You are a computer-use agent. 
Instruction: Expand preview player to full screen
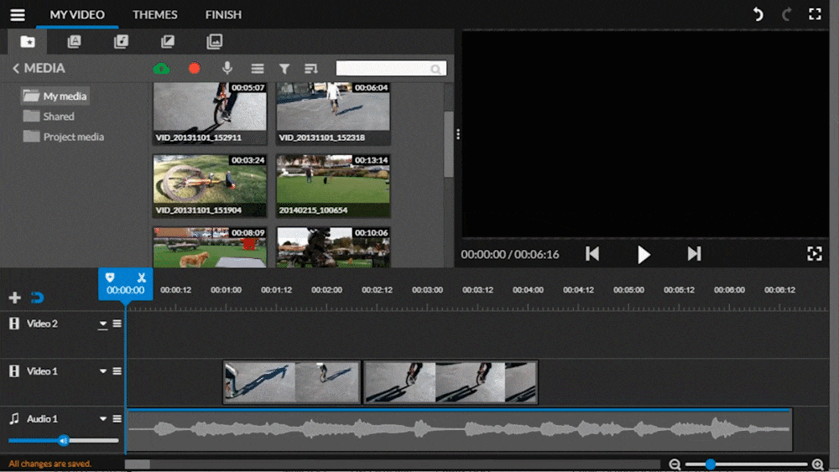tap(815, 254)
